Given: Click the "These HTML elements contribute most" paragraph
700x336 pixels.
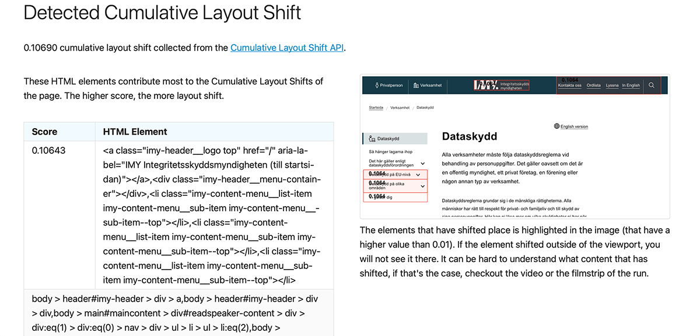Looking at the screenshot, I should [x=174, y=88].
